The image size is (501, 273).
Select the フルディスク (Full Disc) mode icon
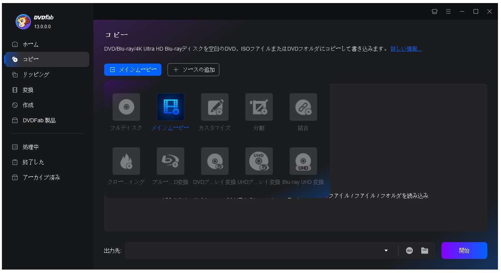[126, 107]
